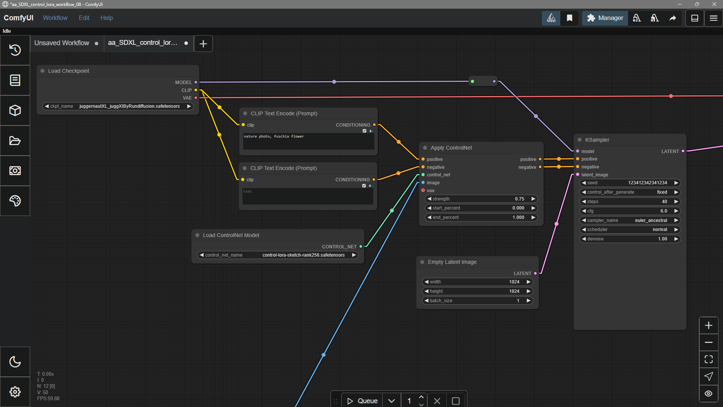
Task: Open sampler_name euler_ancestral combo
Action: pos(630,220)
